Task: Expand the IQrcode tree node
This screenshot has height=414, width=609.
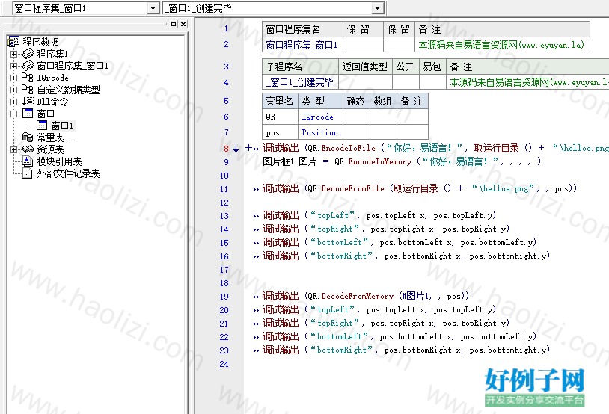Action: coord(14,78)
